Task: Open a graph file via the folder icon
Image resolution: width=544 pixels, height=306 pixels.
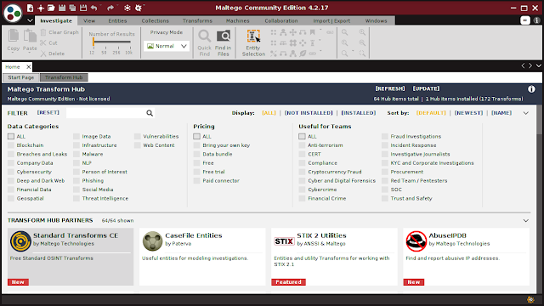Action: pyautogui.click(x=51, y=8)
